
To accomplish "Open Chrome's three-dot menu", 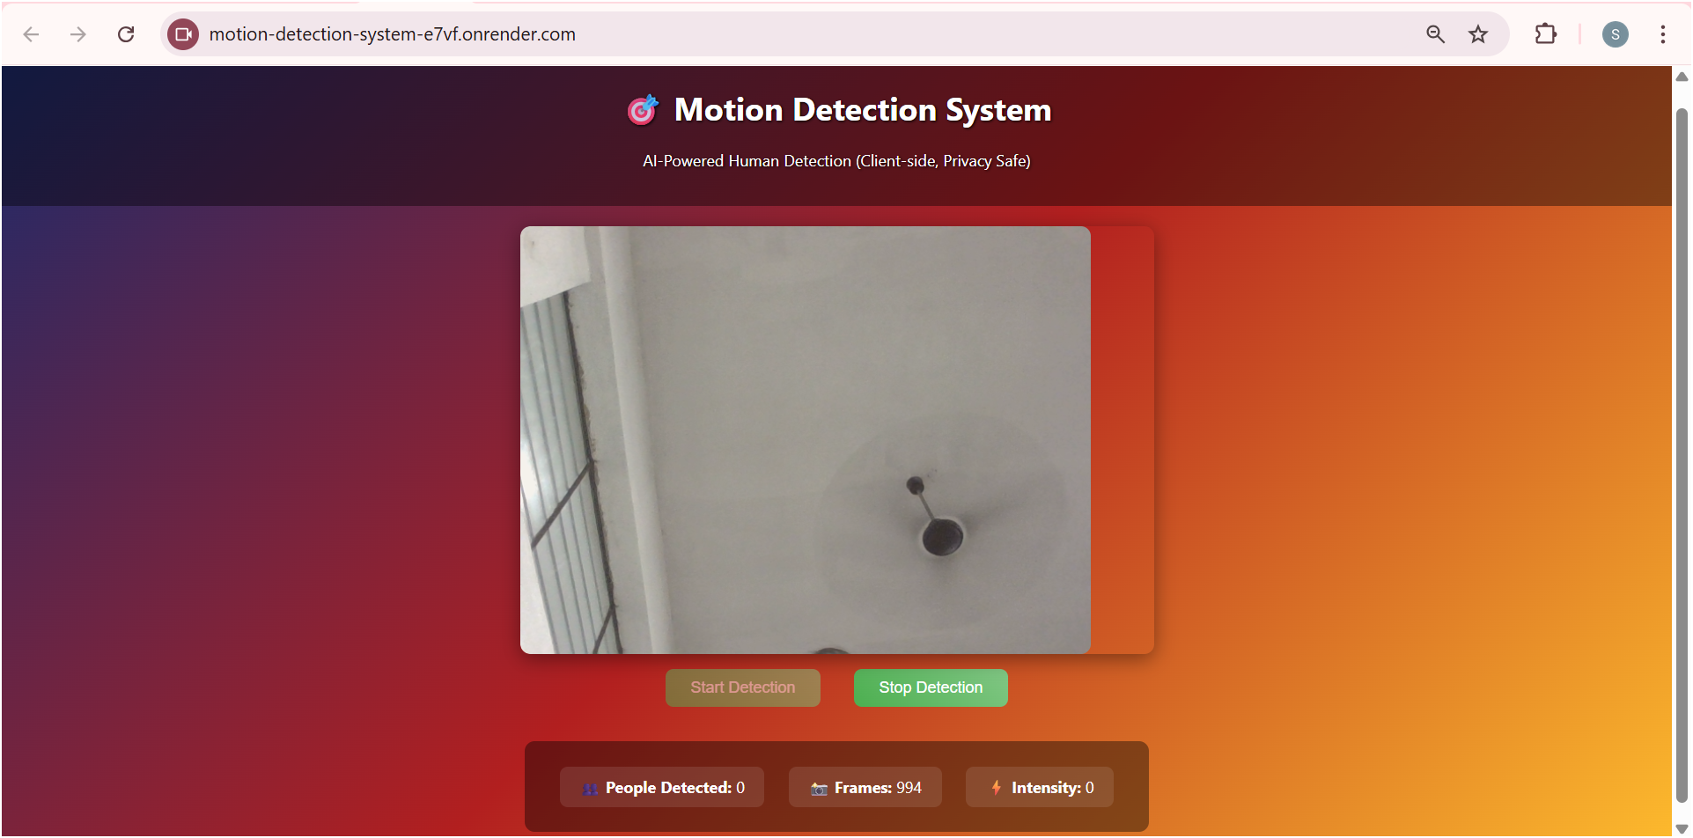I will [x=1662, y=34].
